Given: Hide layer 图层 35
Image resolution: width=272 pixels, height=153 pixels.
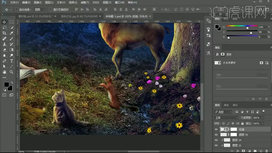Looking at the screenshot, I should [216, 135].
